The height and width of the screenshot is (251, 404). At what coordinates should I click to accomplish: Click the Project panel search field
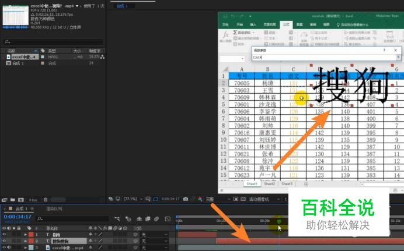tap(54, 41)
